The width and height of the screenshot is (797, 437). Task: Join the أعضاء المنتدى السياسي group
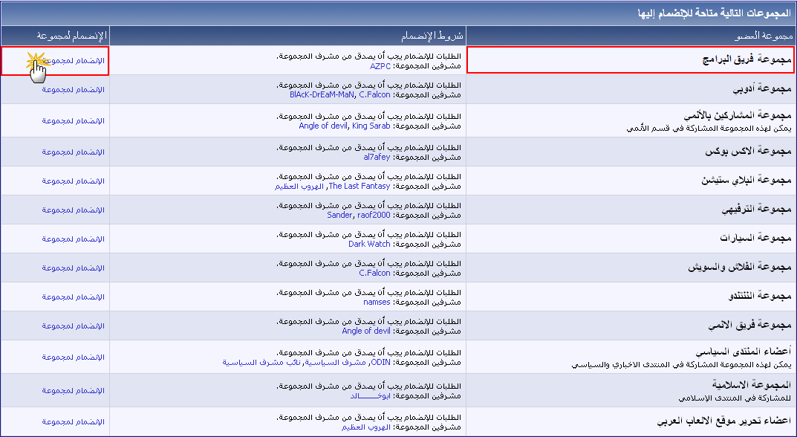[73, 357]
